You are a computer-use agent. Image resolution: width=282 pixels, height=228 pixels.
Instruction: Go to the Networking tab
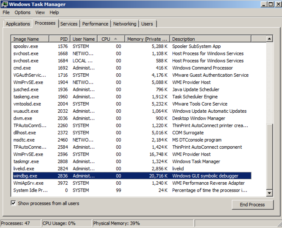click(125, 24)
